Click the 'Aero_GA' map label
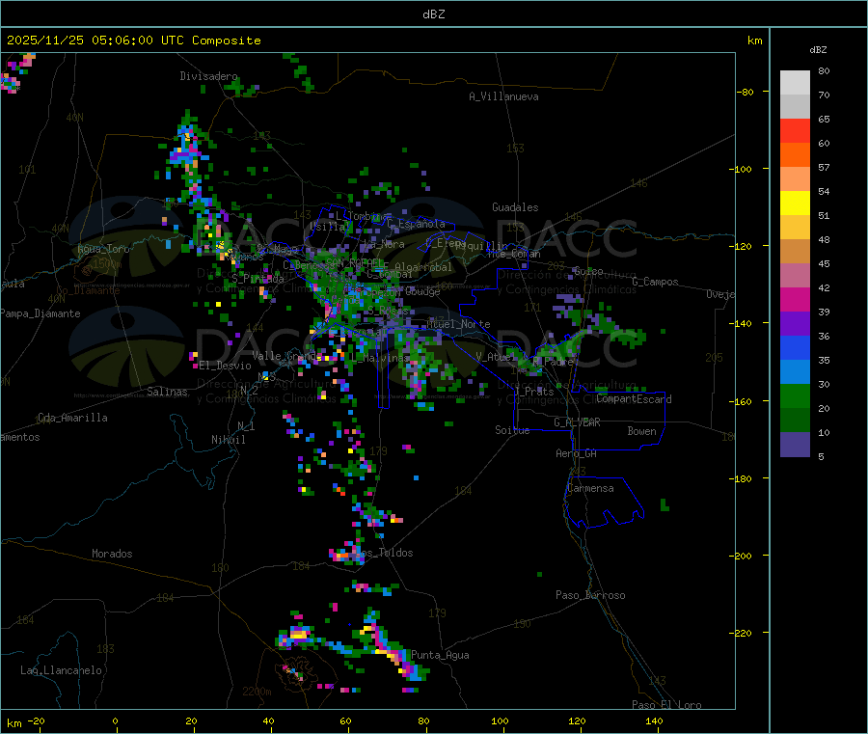868x734 pixels. pyautogui.click(x=577, y=453)
